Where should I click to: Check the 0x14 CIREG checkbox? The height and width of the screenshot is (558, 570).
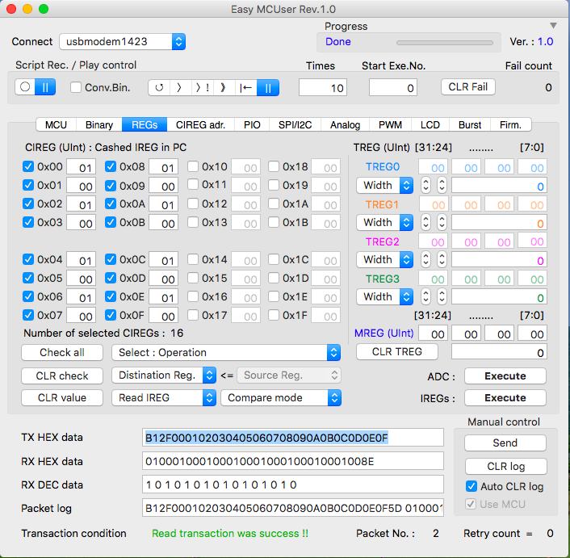coord(193,259)
